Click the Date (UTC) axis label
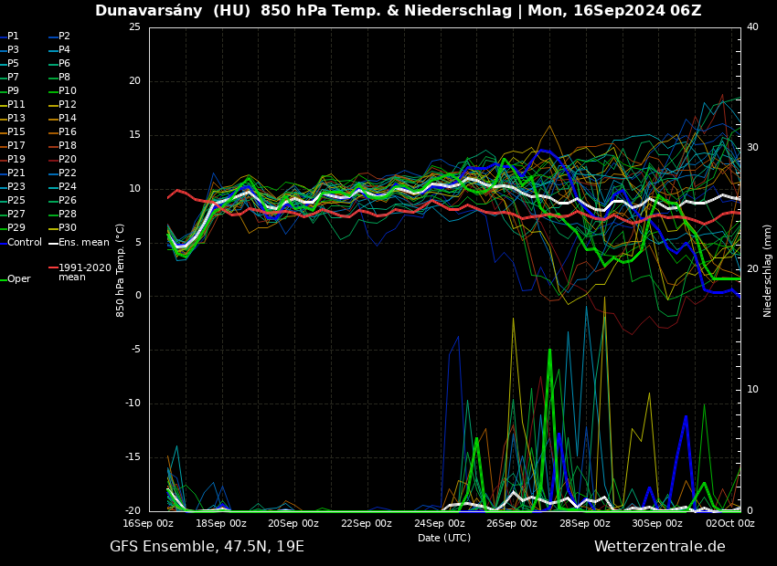 (x=444, y=539)
